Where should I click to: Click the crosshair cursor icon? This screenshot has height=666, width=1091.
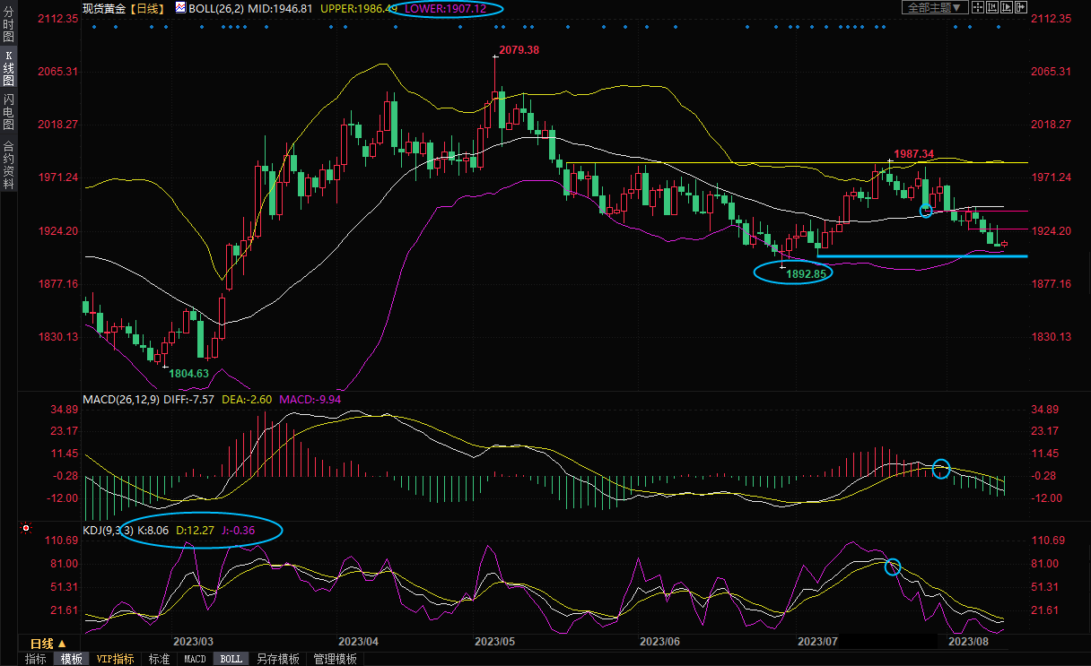point(977,7)
